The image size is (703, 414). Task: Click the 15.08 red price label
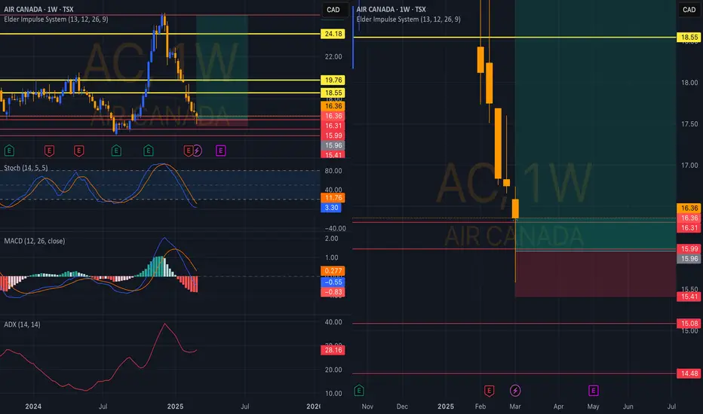[689, 323]
